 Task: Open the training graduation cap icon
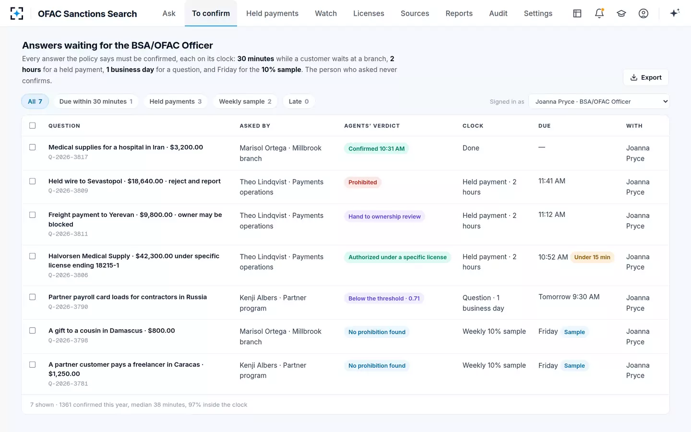click(621, 13)
